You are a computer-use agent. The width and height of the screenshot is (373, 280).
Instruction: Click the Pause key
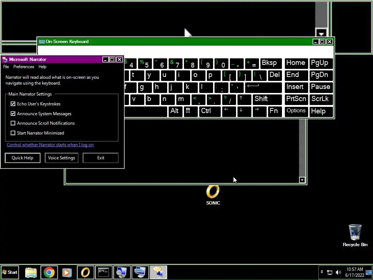pyautogui.click(x=321, y=87)
